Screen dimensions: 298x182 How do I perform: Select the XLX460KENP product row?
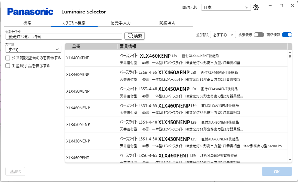(x=176, y=58)
